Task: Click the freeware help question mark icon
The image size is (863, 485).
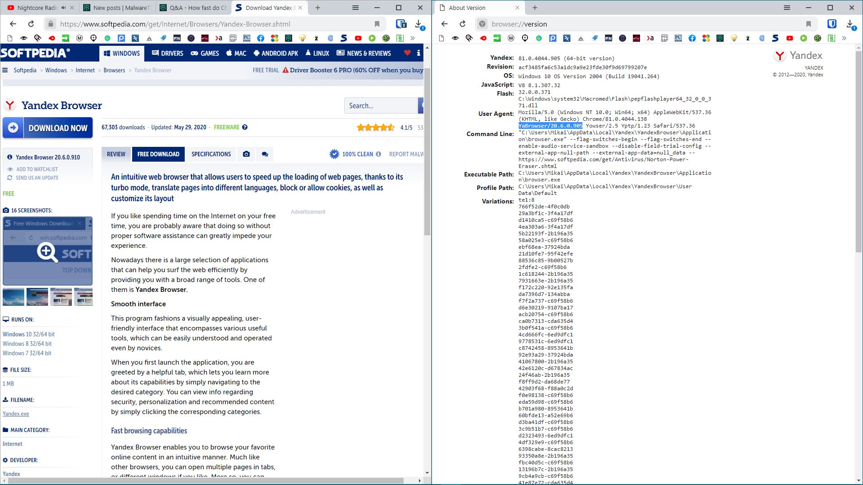Action: [x=245, y=127]
